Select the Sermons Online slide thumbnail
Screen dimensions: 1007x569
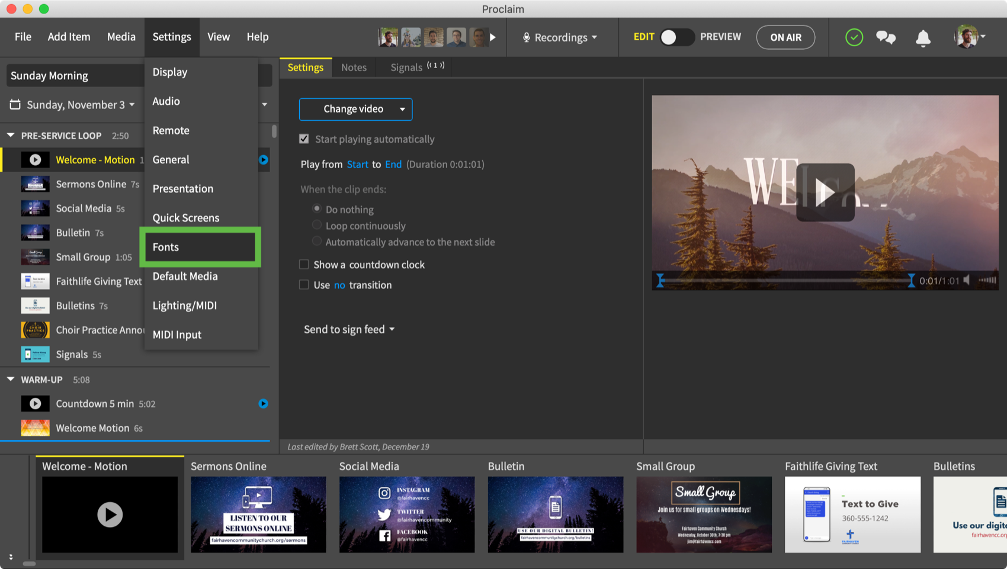coord(258,514)
